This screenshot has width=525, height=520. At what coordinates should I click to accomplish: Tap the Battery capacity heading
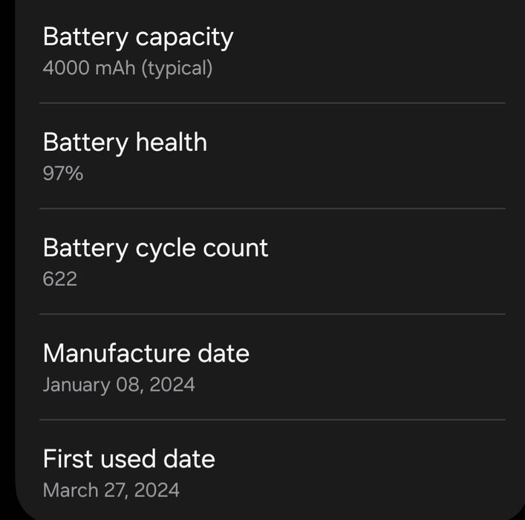pos(138,37)
